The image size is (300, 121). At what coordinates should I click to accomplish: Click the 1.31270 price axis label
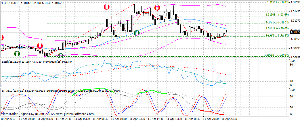[x=295, y=21]
